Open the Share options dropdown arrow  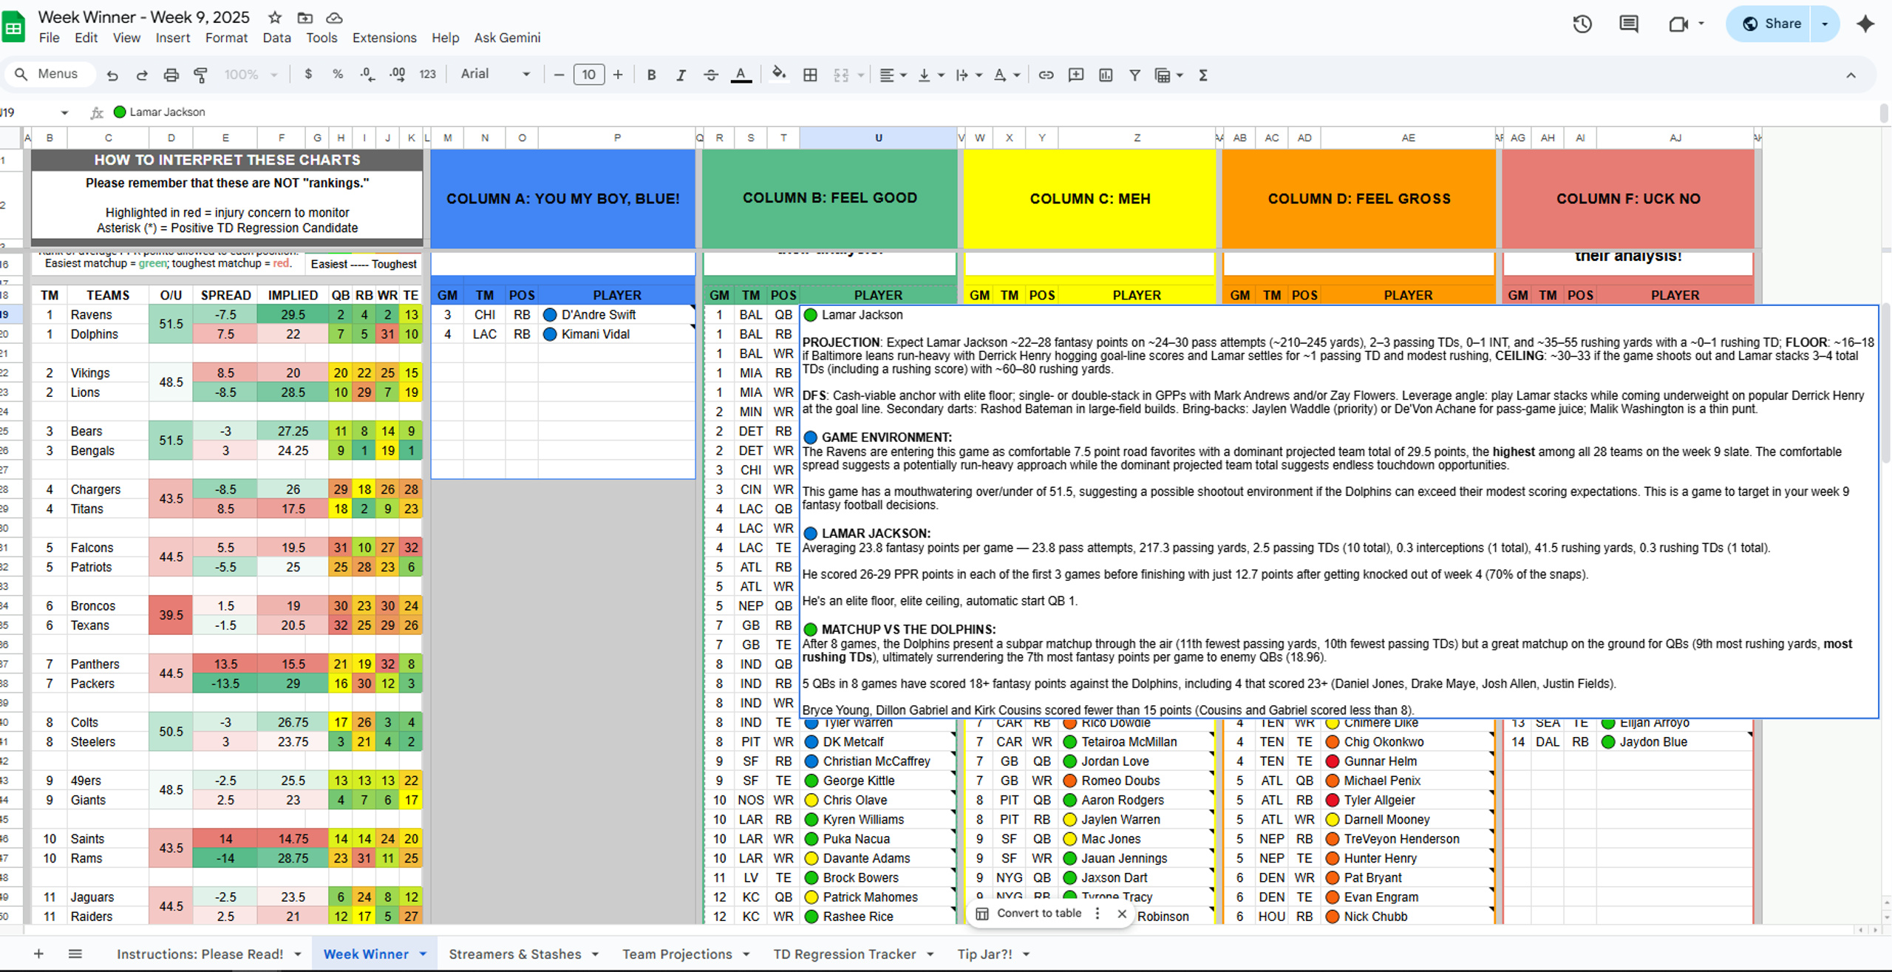[x=1825, y=24]
